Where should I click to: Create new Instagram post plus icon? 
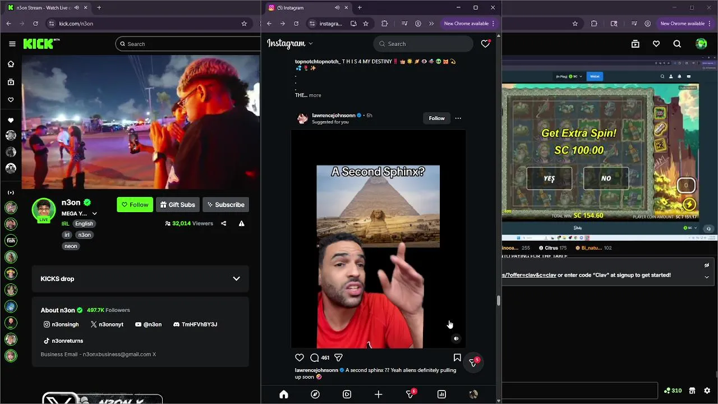point(379,394)
